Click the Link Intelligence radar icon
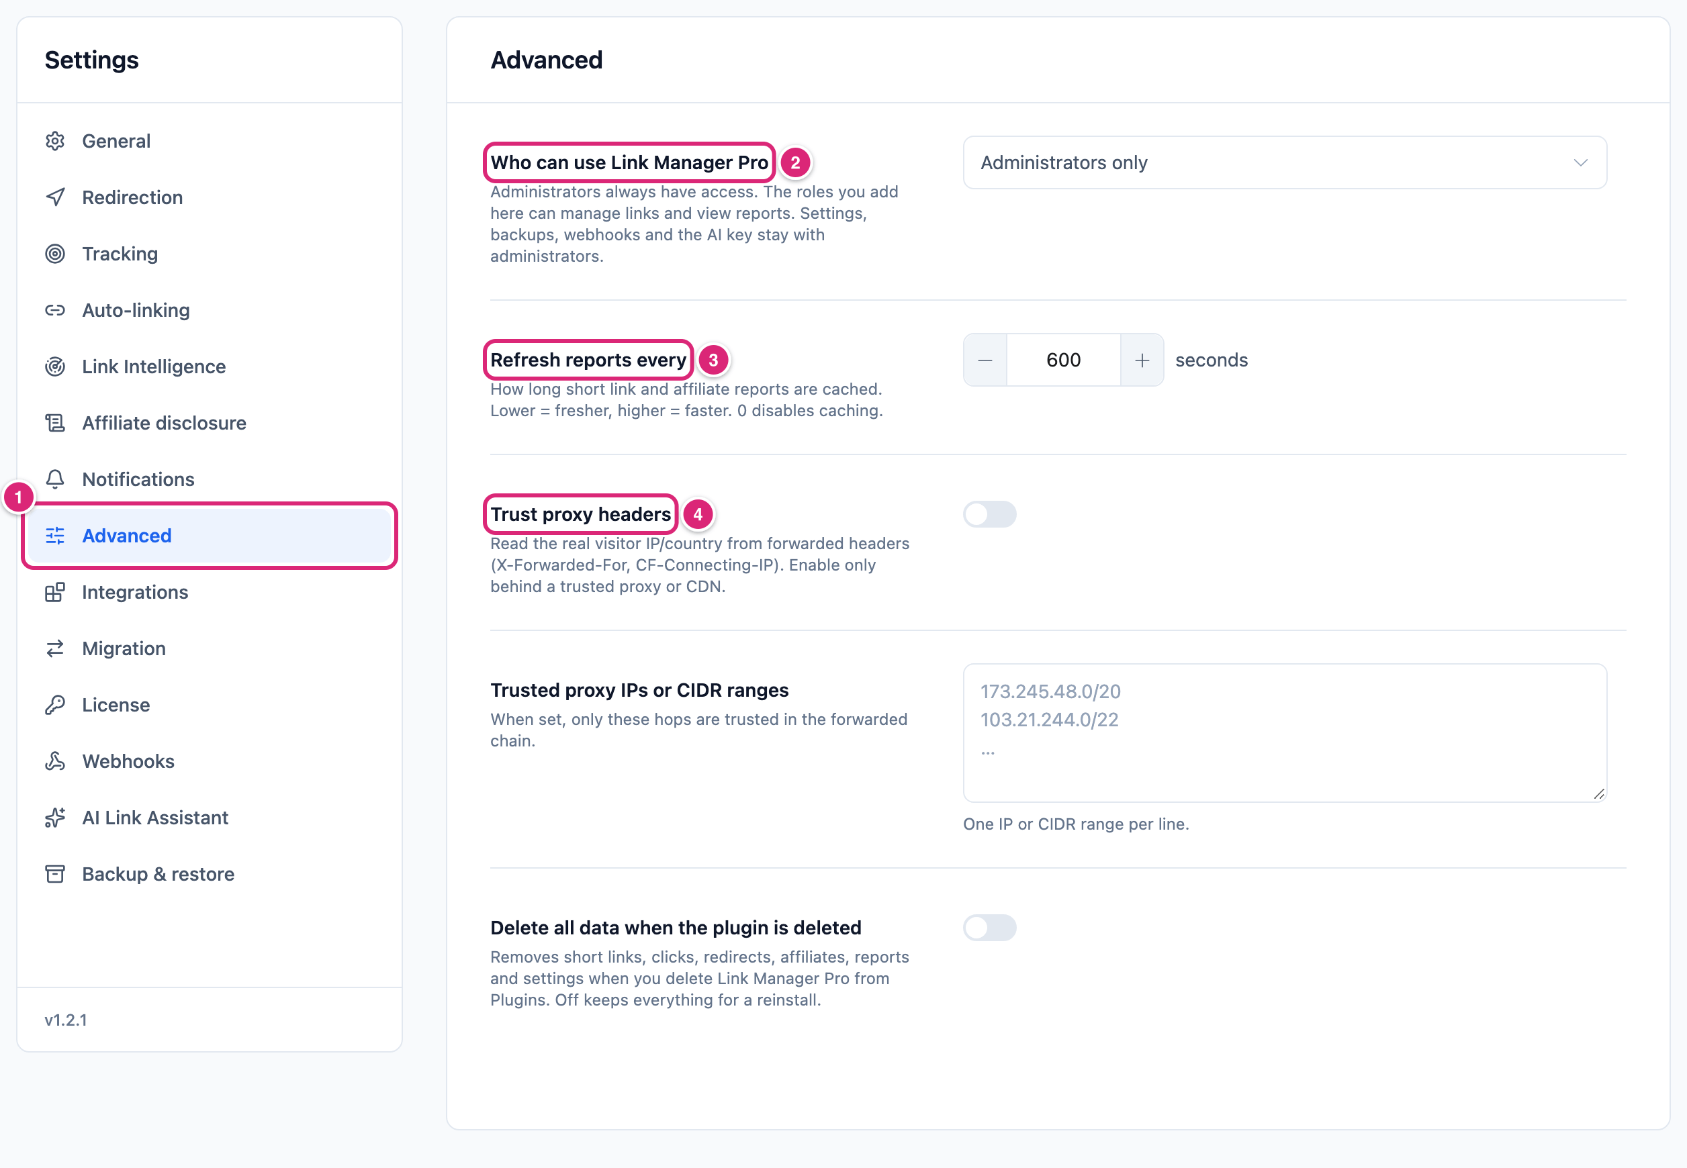Screen dimensions: 1687x1168 pyautogui.click(x=55, y=366)
